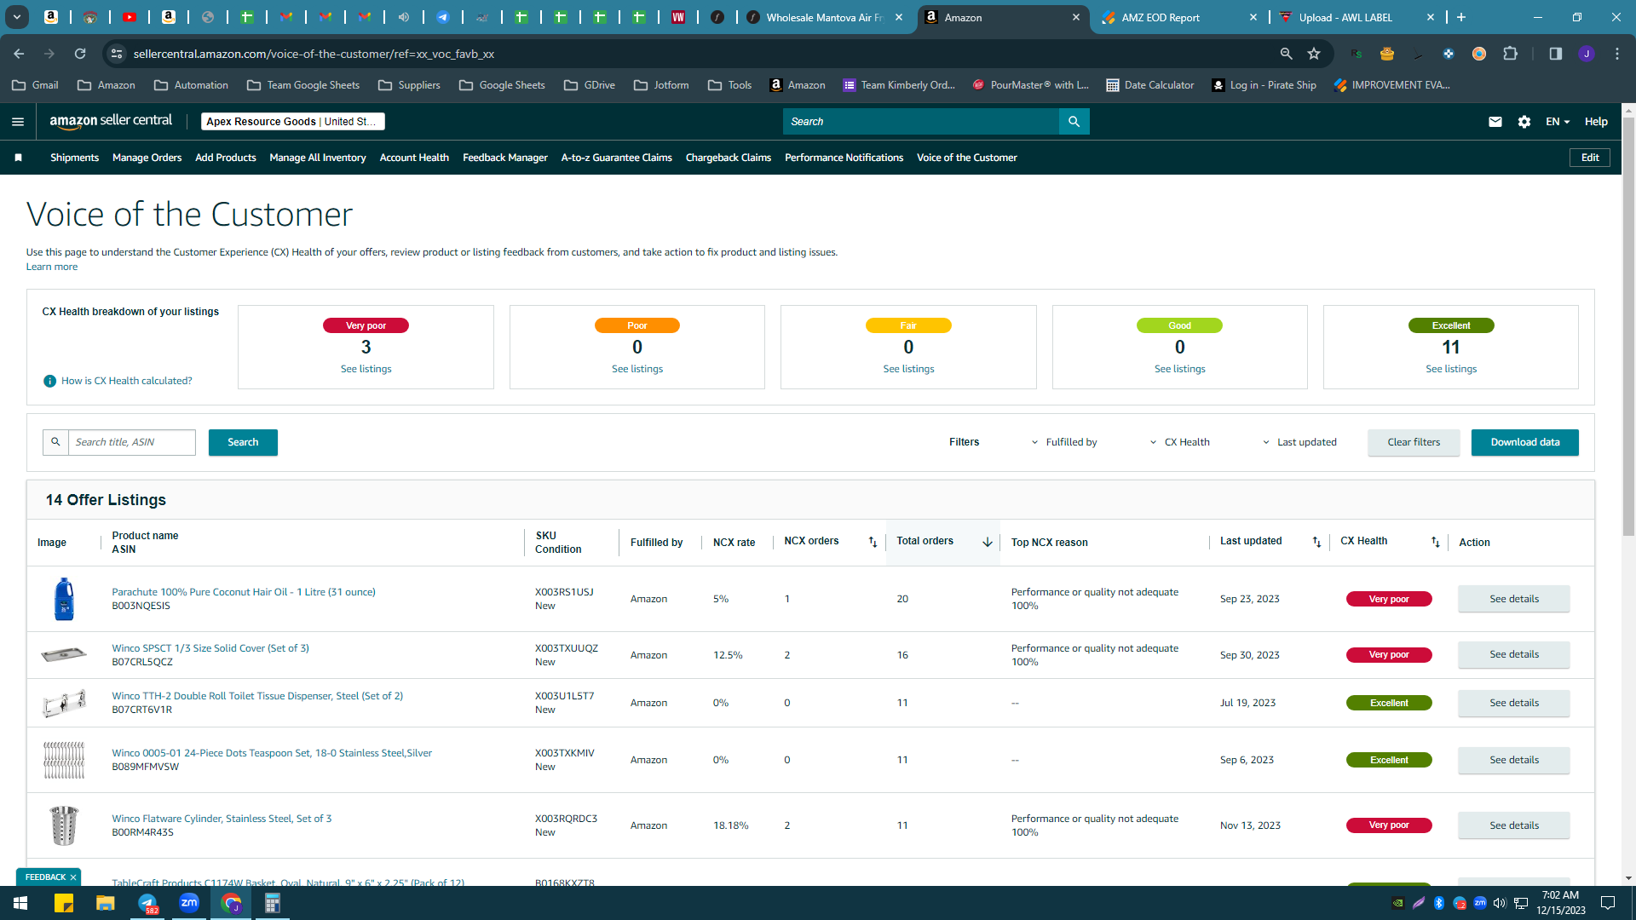Open the messages envelope icon
Screen dimensions: 1636x920
(1495, 122)
